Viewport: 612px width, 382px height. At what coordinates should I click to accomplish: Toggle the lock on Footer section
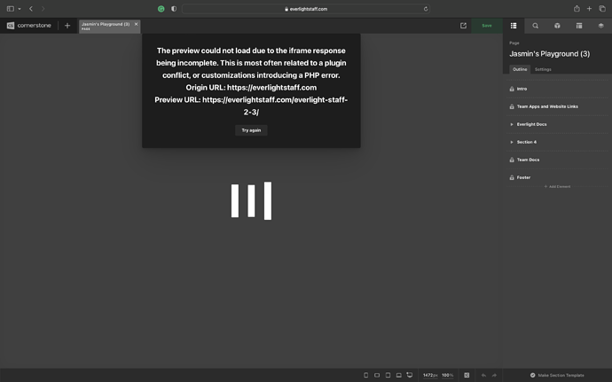(x=512, y=177)
